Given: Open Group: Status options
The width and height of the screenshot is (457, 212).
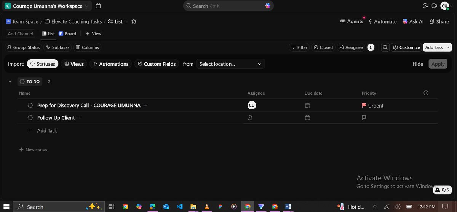Looking at the screenshot, I should (24, 47).
